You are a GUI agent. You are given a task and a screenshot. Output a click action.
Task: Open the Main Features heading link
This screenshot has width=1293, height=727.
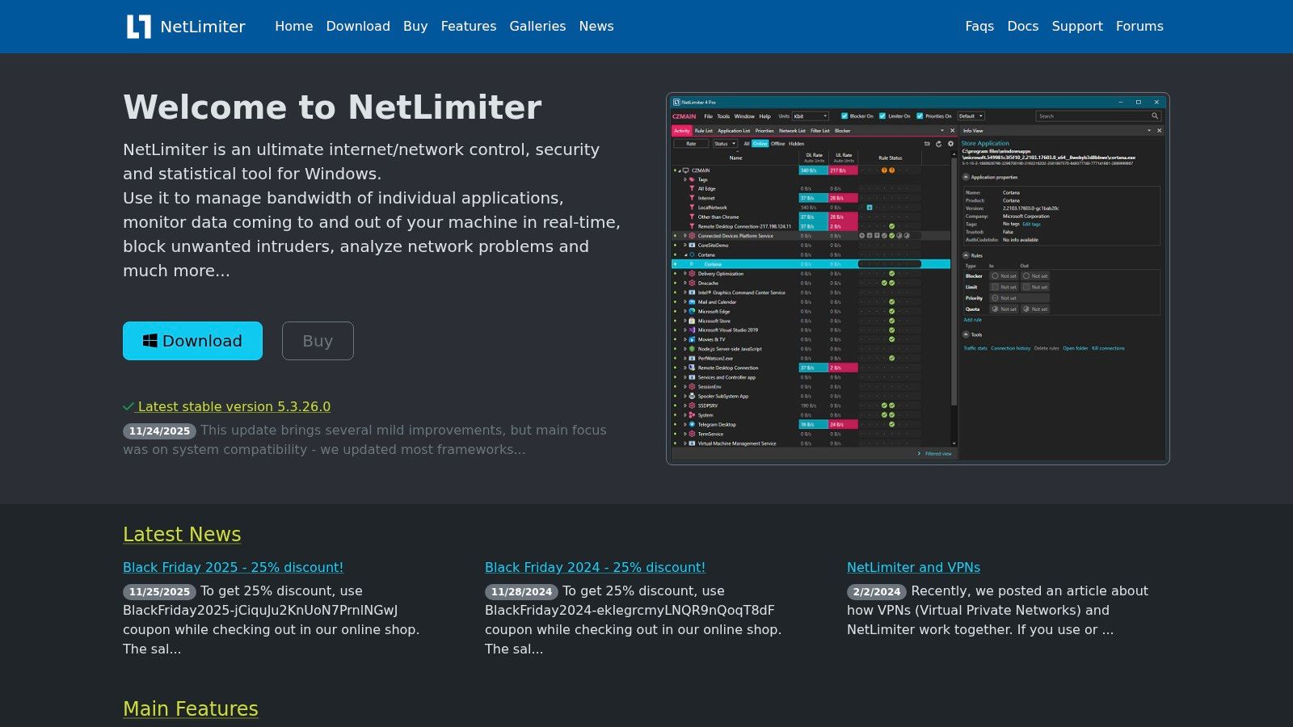[x=191, y=708]
